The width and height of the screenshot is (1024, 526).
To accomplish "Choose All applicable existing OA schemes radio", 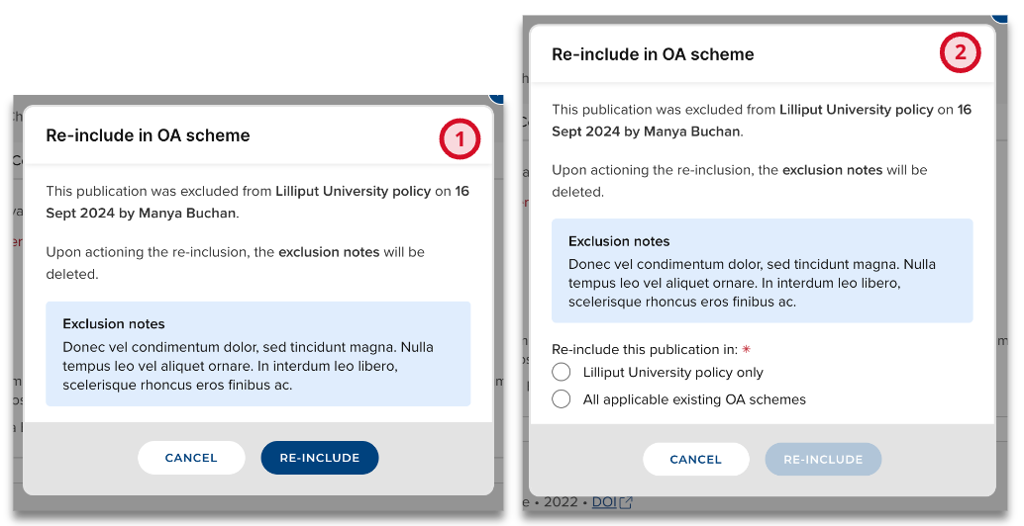I will coord(562,399).
